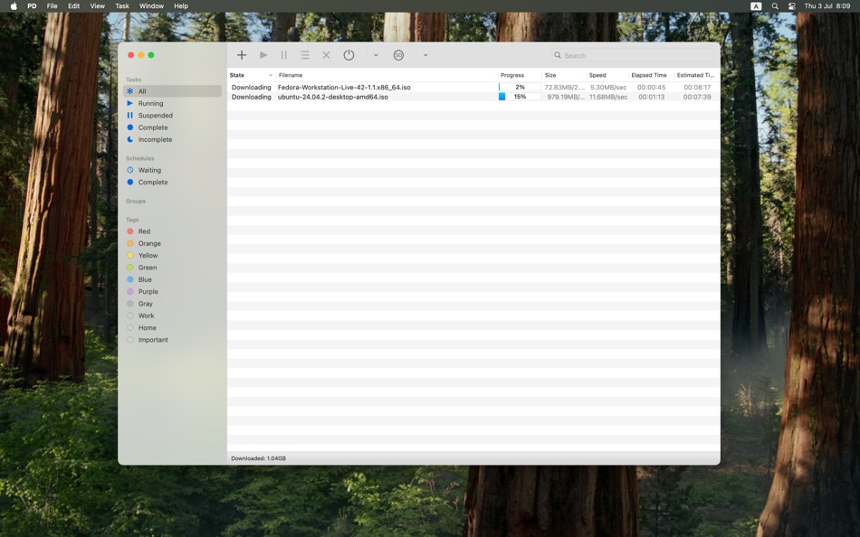Open the Window menu
860x537 pixels.
coord(151,6)
